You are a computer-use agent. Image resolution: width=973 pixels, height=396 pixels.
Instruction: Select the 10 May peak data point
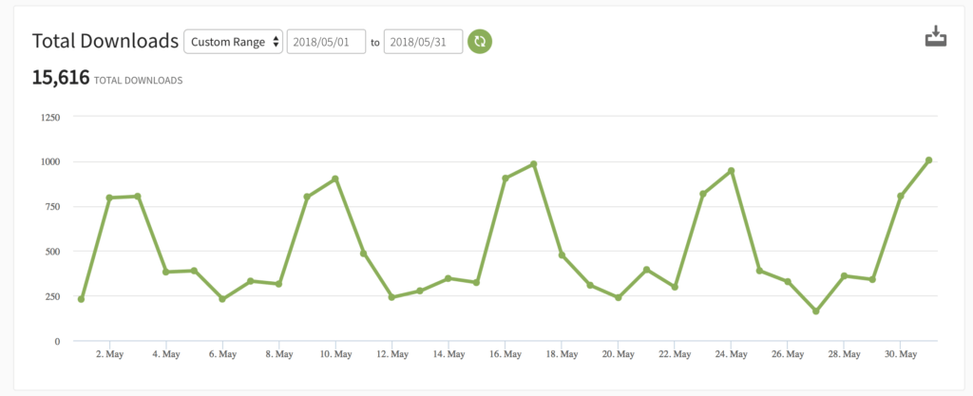(x=335, y=179)
